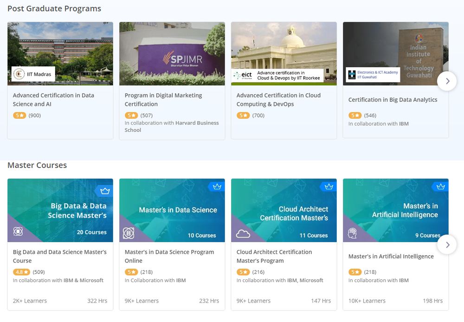Screen dimensions: 464x322
Task: Click cloud icon on Cloud Architect banner
Action: tap(243, 234)
